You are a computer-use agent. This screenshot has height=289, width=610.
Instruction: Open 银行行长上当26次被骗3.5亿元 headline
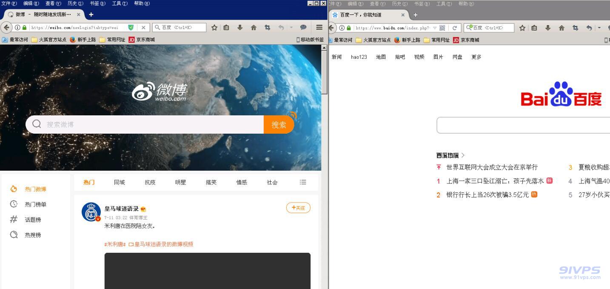pos(487,195)
